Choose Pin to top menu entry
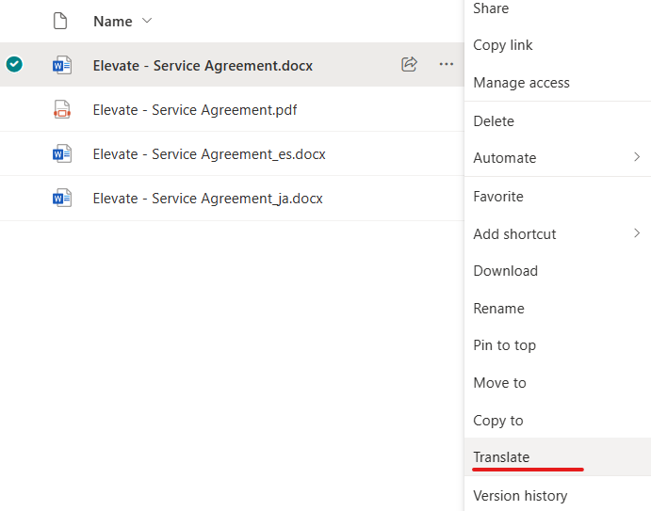The image size is (651, 511). point(504,345)
